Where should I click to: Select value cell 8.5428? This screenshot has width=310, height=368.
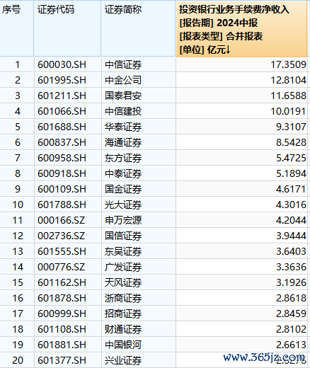click(242, 142)
